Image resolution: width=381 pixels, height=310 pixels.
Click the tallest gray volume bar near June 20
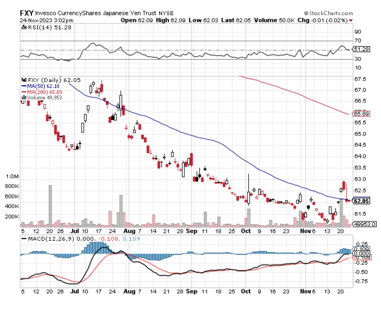point(50,206)
